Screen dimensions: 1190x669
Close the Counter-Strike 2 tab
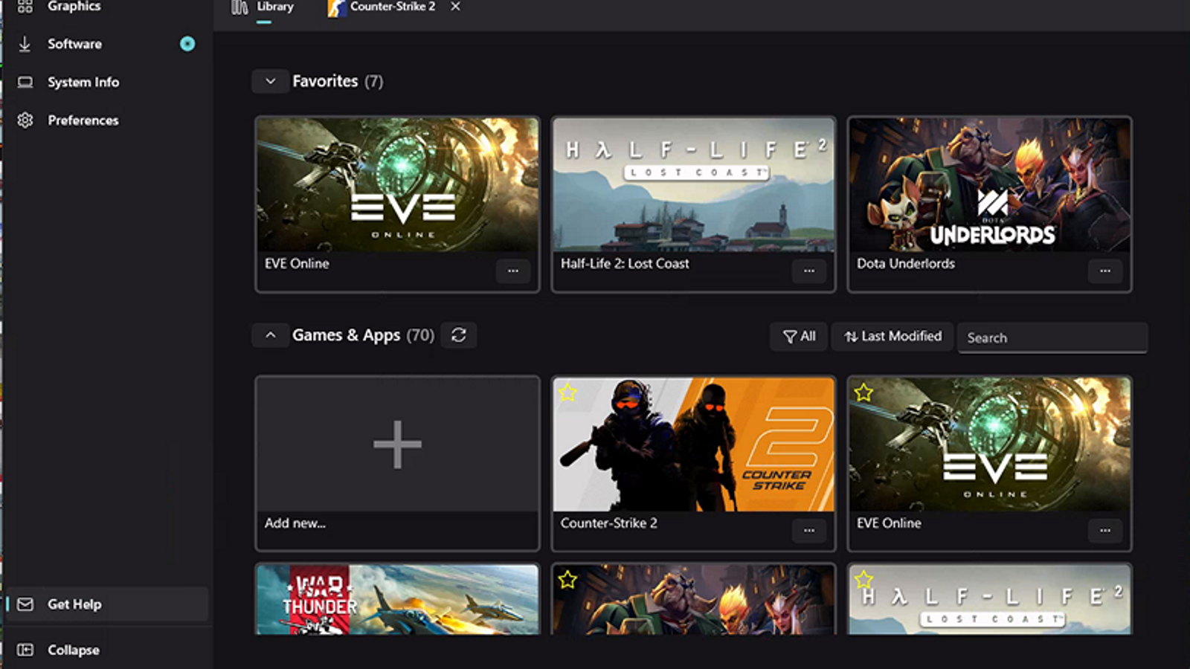coord(456,7)
